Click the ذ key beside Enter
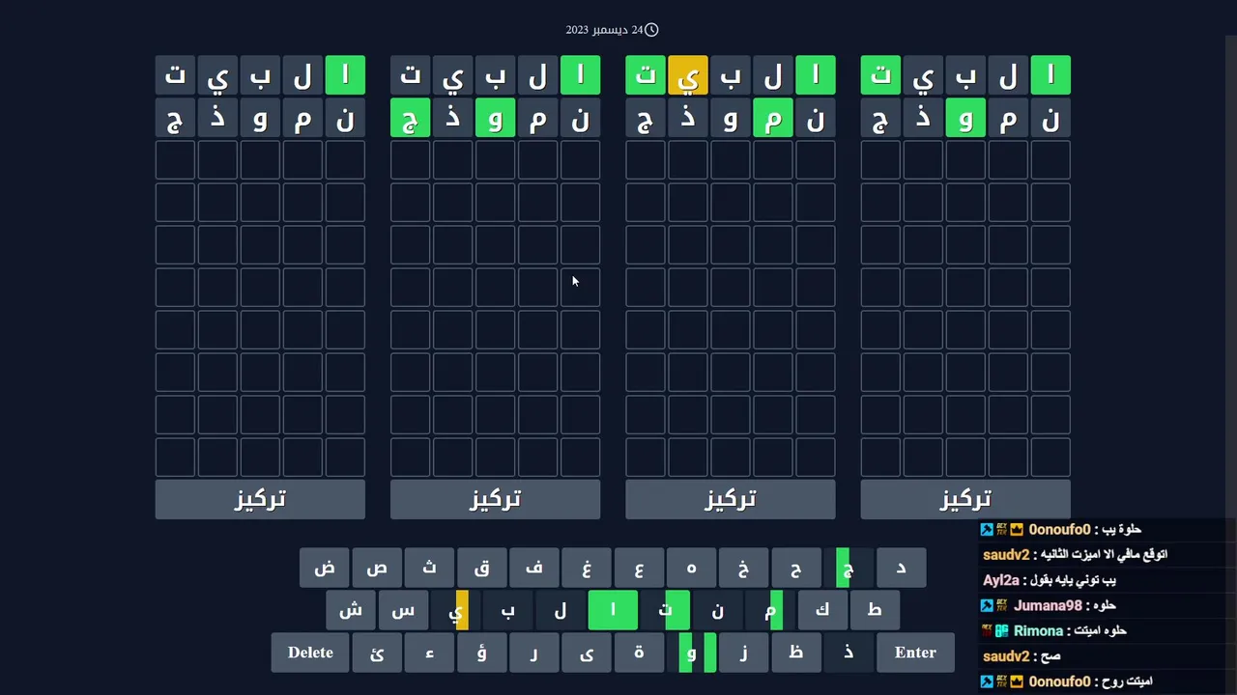Screen dimensions: 1237x695 coord(848,653)
